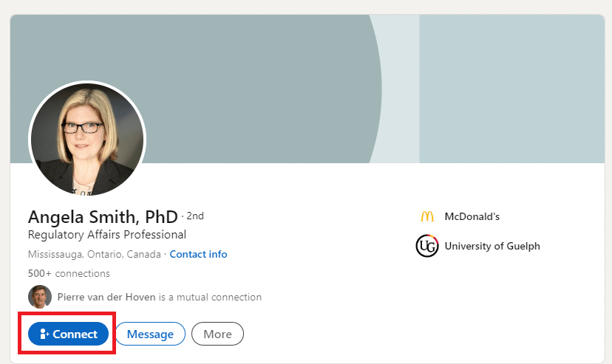Click the Regulatory Affairs Professional headline
The height and width of the screenshot is (364, 612).
(106, 235)
